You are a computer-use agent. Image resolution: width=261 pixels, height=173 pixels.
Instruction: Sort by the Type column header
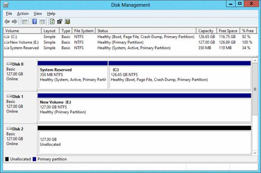(66, 31)
